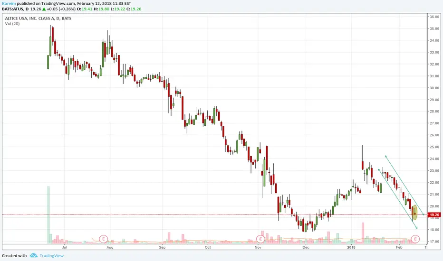This screenshot has width=443, height=261.
Task: Click the Oct label on the time axis
Action: click(208, 247)
